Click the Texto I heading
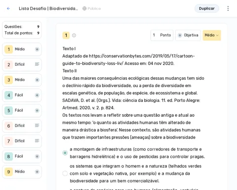 pyautogui.click(x=69, y=48)
